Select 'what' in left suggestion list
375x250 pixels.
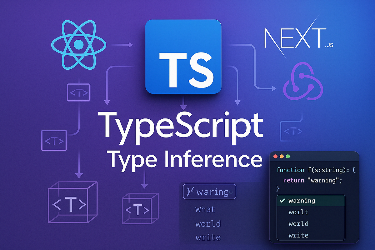click(x=205, y=209)
